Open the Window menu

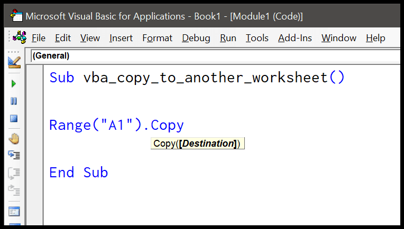(339, 38)
